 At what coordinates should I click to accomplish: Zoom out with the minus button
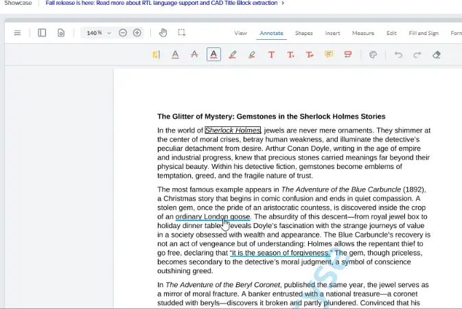(123, 33)
